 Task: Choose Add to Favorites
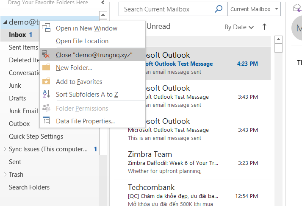pyautogui.click(x=92, y=82)
